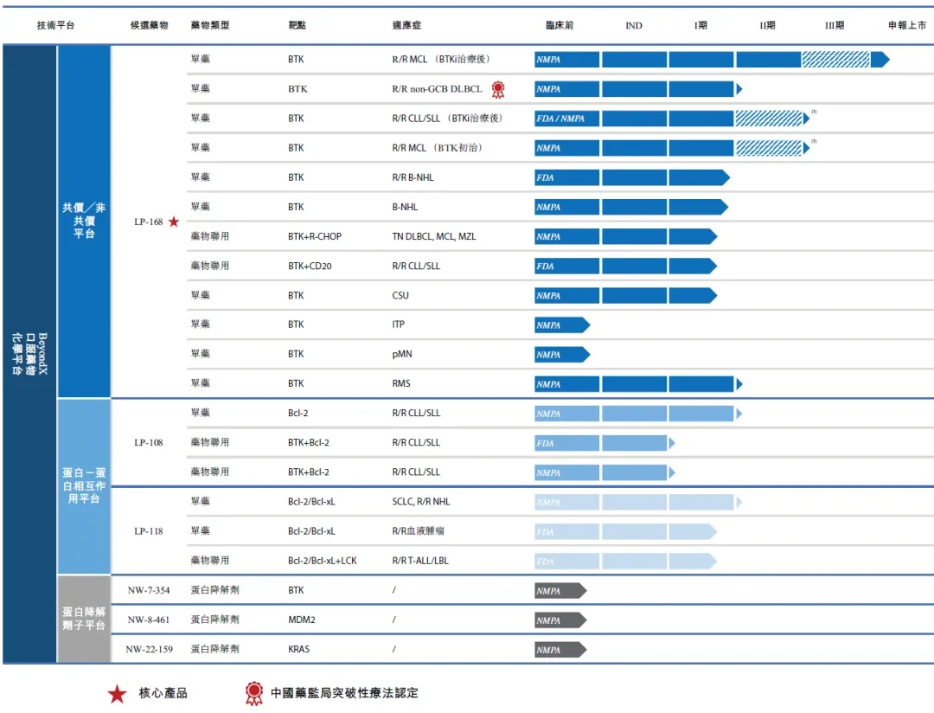Click the hatched phase III segment in R/R MCL (BTKi治療後) row
The width and height of the screenshot is (934, 713).
(835, 60)
